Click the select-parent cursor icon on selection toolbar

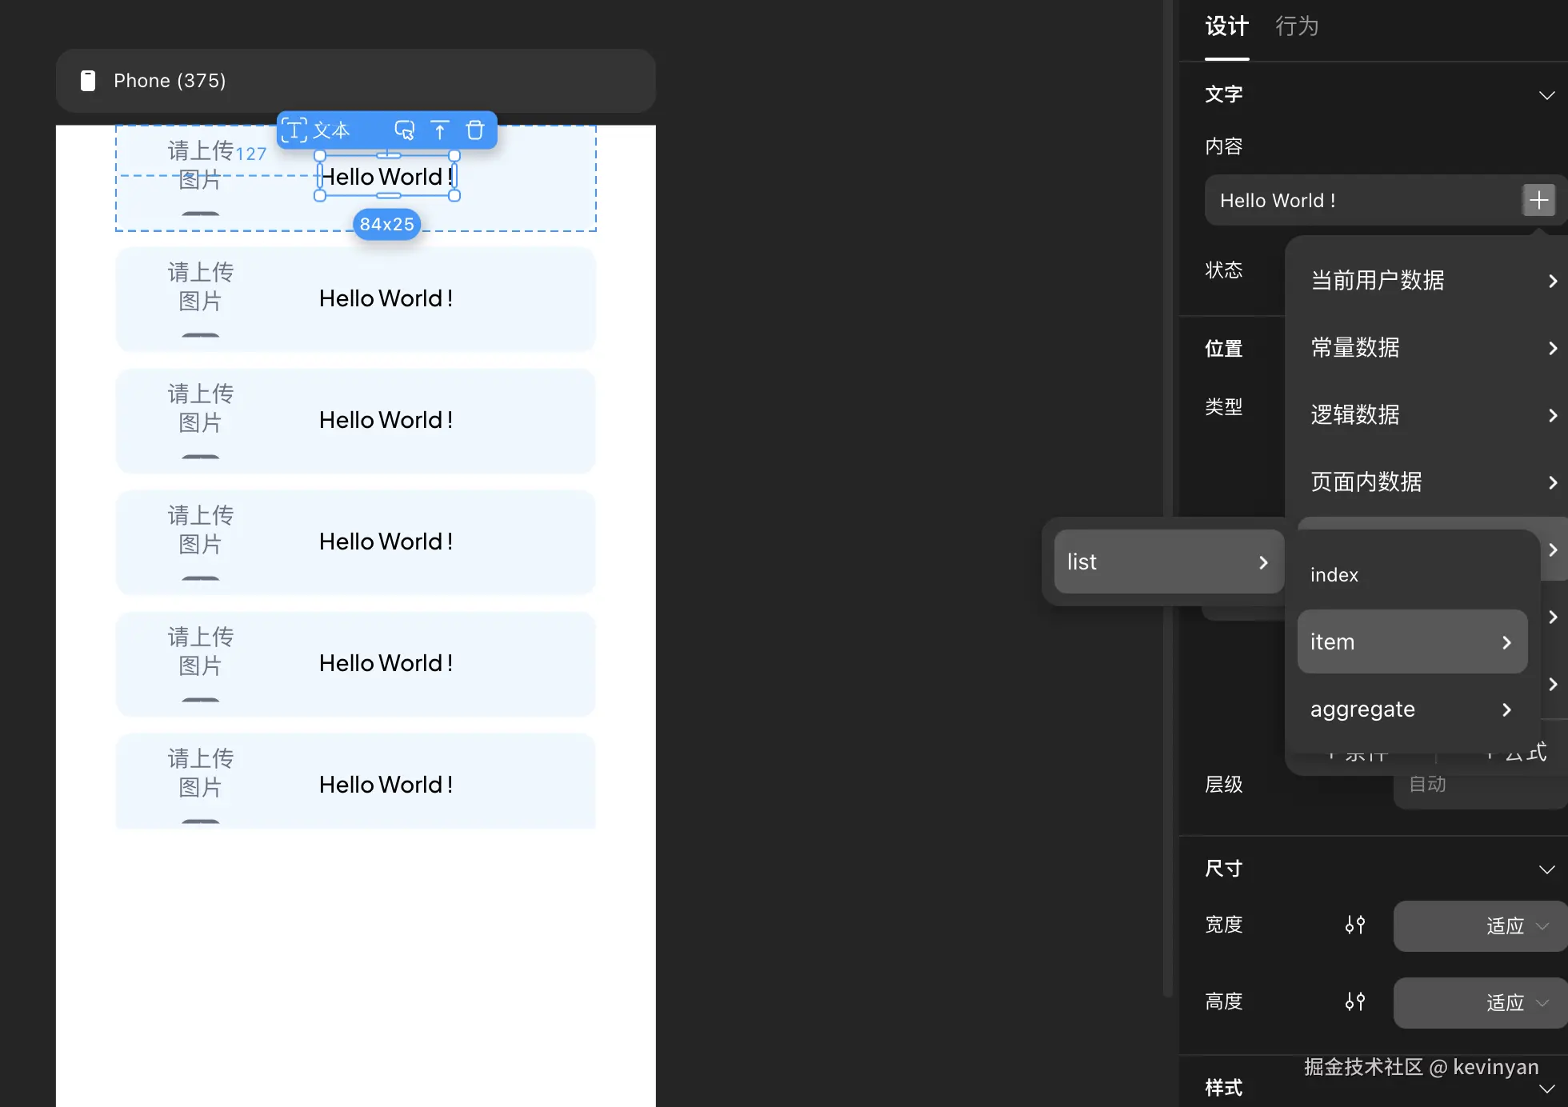[x=405, y=130]
